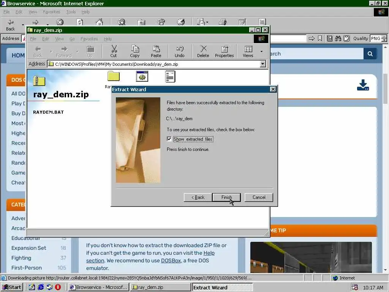Launch Internet Explorer from quick launch
The image size is (389, 292).
click(x=41, y=287)
